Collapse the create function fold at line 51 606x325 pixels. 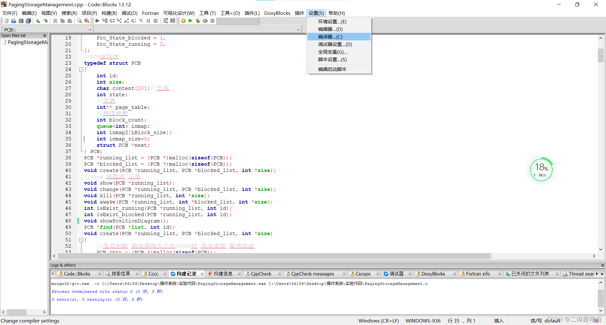coord(81,240)
